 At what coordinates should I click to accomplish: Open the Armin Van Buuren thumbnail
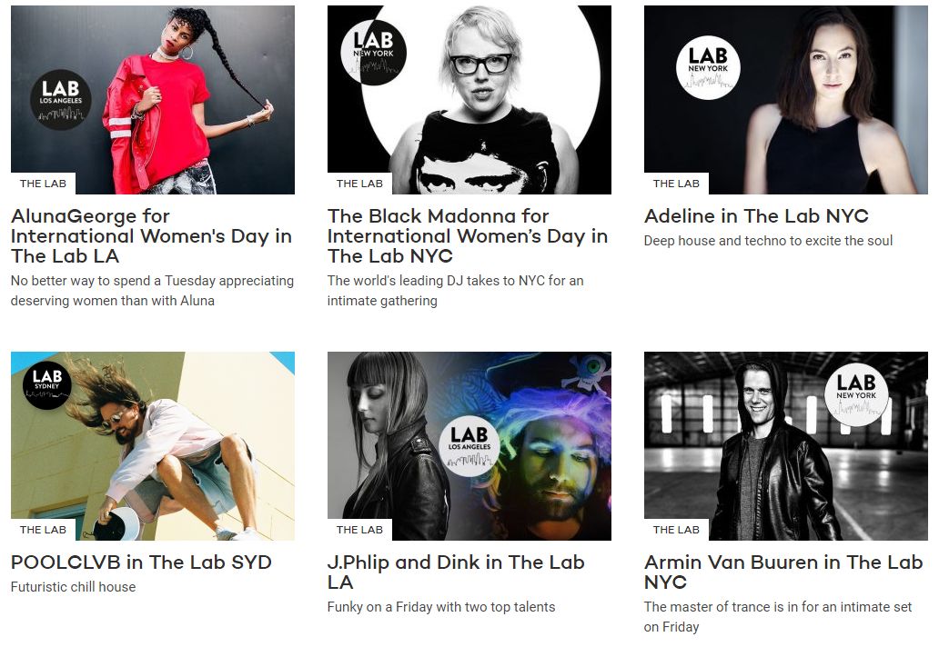786,446
